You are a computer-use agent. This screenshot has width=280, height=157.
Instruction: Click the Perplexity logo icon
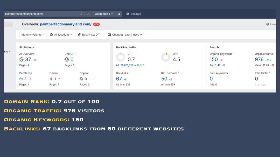pos(21,79)
